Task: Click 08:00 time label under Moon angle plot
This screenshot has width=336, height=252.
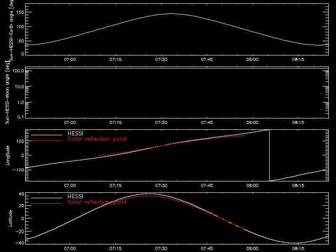Action: click(252, 123)
